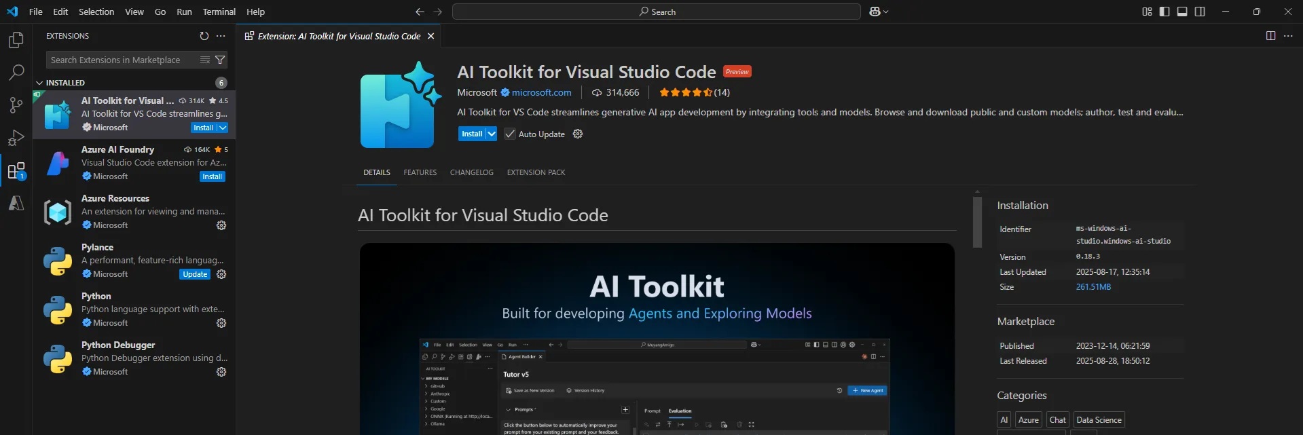Toggle the bottom panel visibility
Screen dimensions: 1303x435
click(1182, 12)
